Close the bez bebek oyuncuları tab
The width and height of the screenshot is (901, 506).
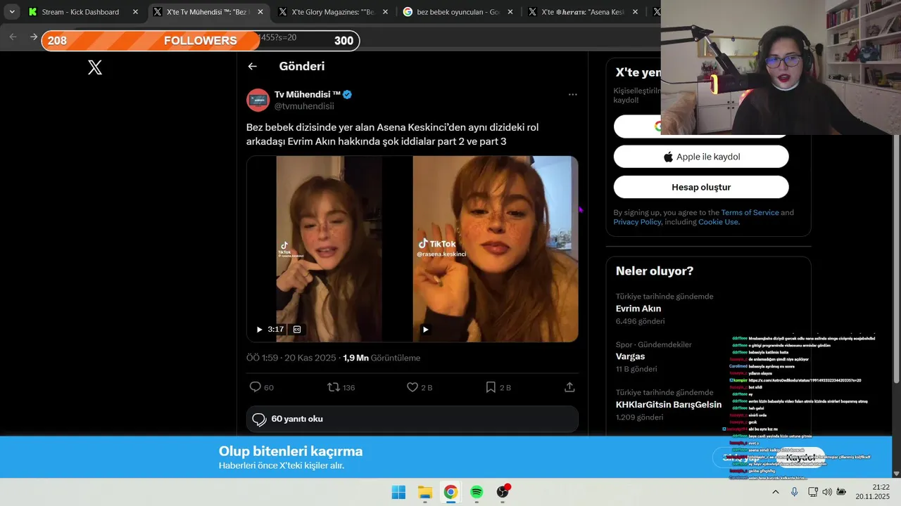510,12
